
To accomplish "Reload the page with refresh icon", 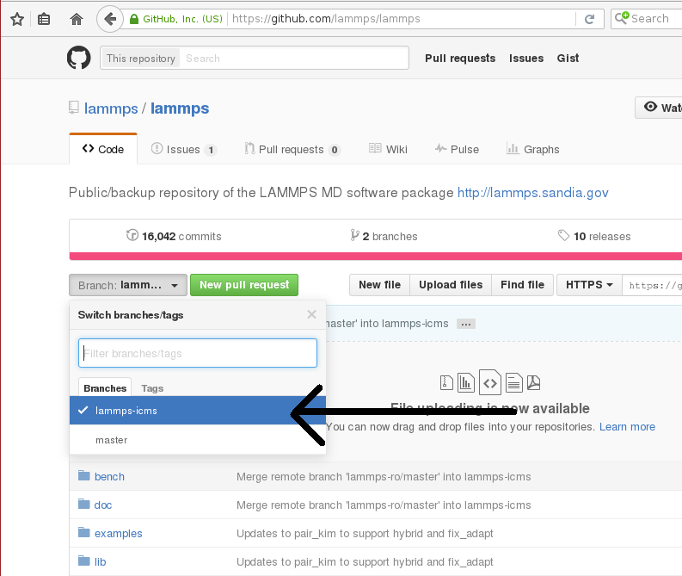I will coord(589,19).
